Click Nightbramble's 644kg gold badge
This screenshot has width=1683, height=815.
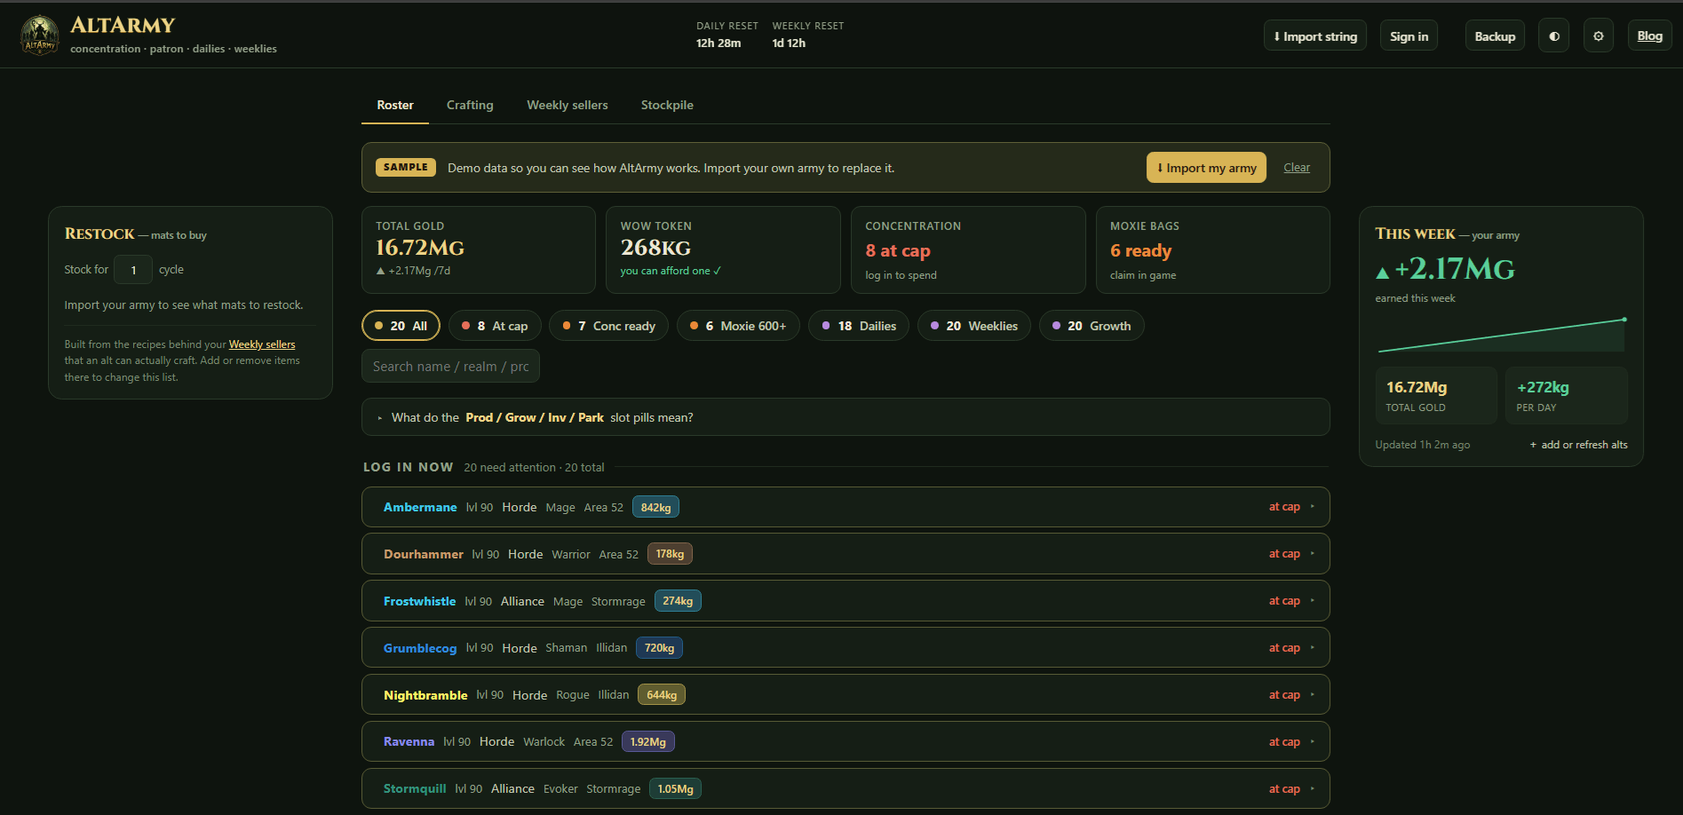(x=662, y=695)
